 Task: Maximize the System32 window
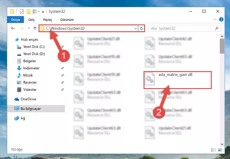point(204,11)
